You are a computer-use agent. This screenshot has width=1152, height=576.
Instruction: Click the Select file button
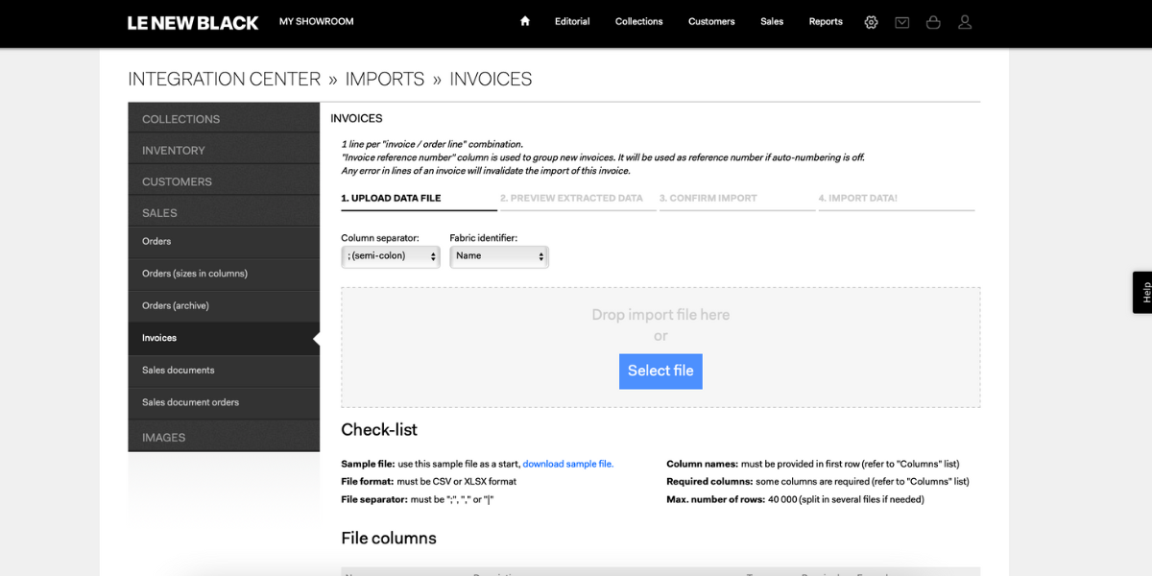tap(660, 371)
